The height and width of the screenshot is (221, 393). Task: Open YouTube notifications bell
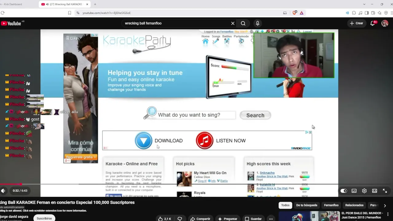[373, 23]
